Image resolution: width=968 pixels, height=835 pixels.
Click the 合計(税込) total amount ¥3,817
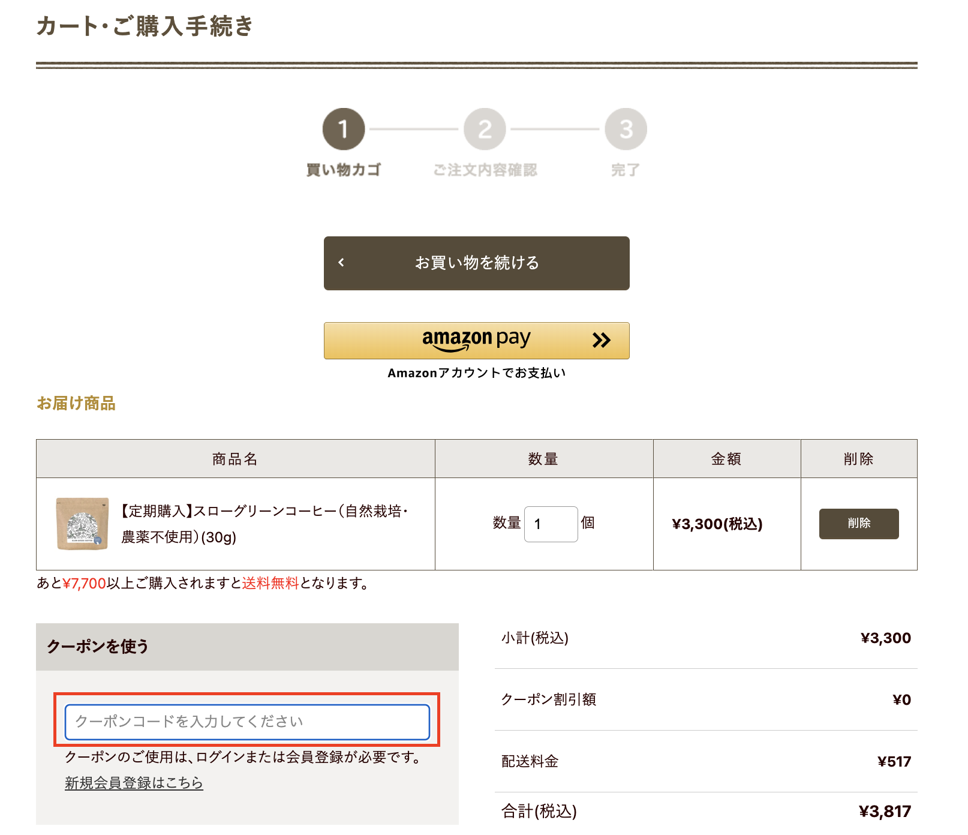pyautogui.click(x=885, y=811)
